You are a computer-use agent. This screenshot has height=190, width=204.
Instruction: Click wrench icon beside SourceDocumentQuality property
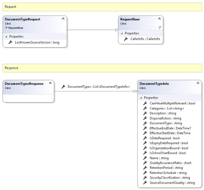tap(145, 183)
